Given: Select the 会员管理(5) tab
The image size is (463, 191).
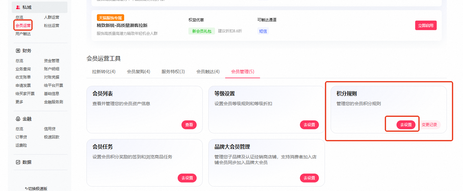Looking at the screenshot, I should tap(243, 72).
